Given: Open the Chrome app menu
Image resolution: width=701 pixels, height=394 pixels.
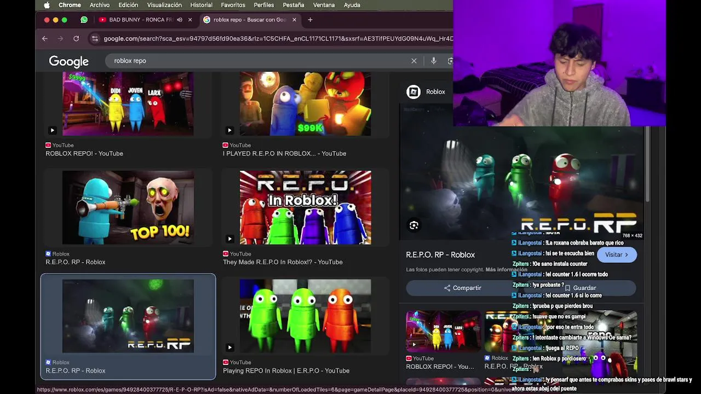Looking at the screenshot, I should point(70,5).
